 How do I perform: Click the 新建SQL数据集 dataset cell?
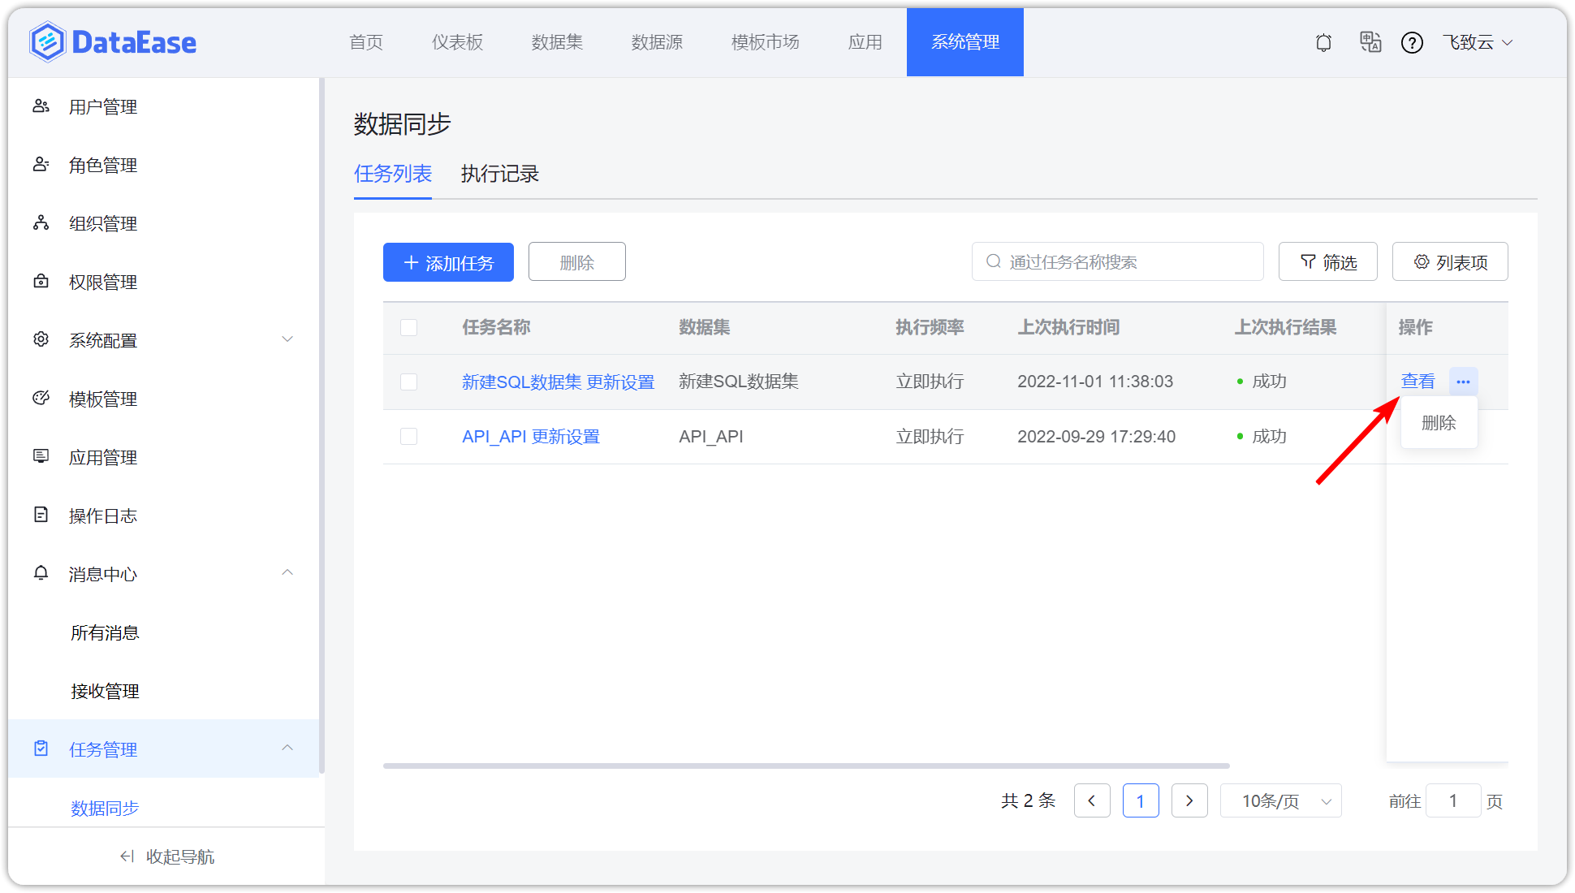click(x=739, y=382)
